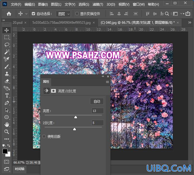
Task: Click the 66.67% zoom level field
Action: tap(19, 162)
